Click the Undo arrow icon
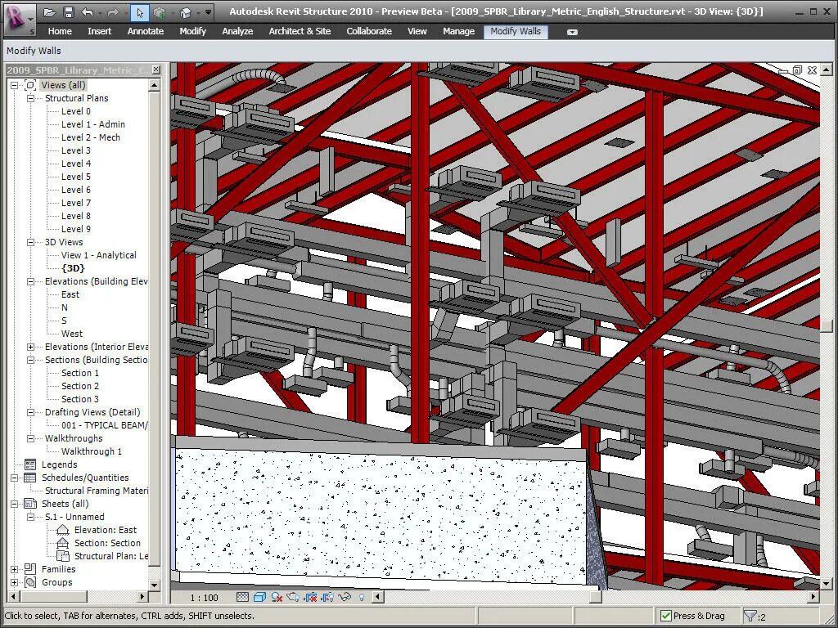 [x=87, y=12]
